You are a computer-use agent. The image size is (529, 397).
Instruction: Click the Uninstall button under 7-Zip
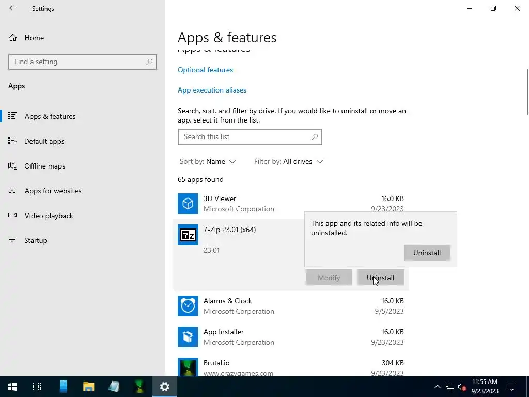[x=381, y=278]
